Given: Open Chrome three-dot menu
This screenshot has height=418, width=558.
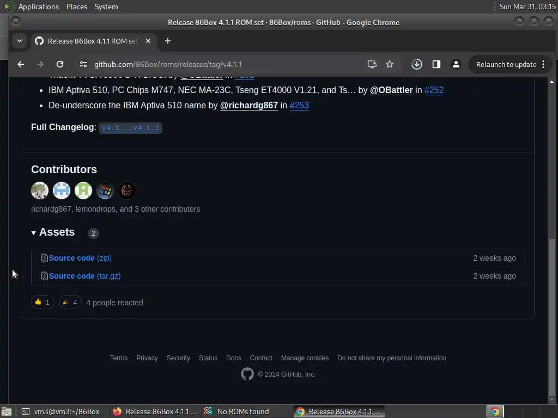Looking at the screenshot, I should (x=543, y=64).
